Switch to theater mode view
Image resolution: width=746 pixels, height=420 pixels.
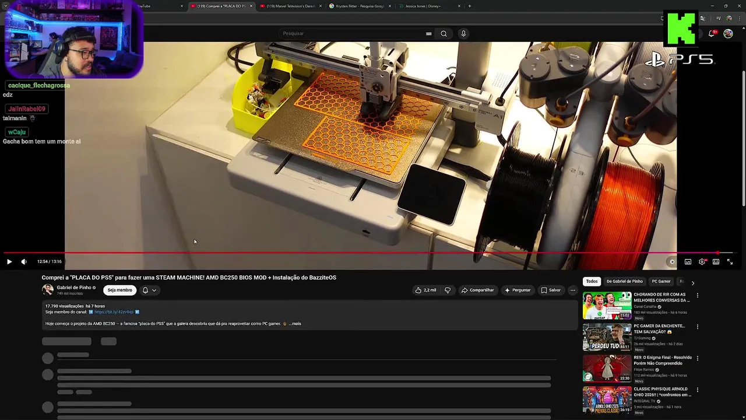pos(716,262)
